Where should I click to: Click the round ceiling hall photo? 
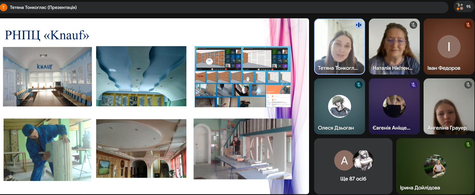[x=141, y=148]
